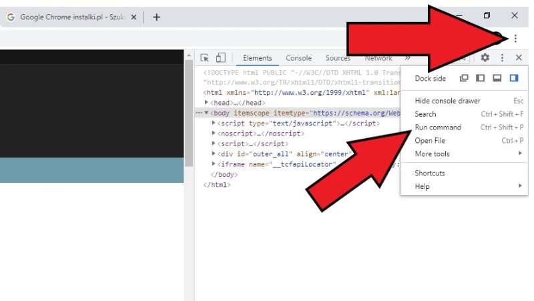Expand the noscript node
The image size is (534, 301).
(214, 133)
